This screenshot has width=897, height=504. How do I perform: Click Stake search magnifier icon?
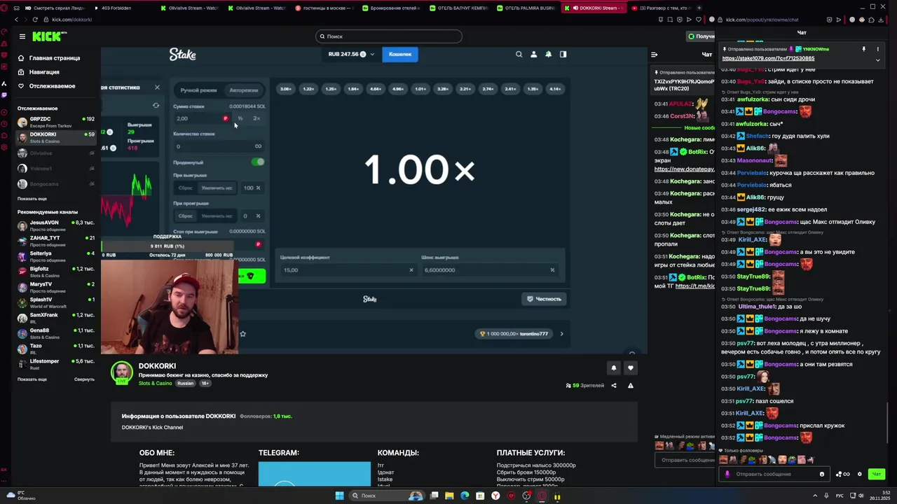pyautogui.click(x=519, y=54)
